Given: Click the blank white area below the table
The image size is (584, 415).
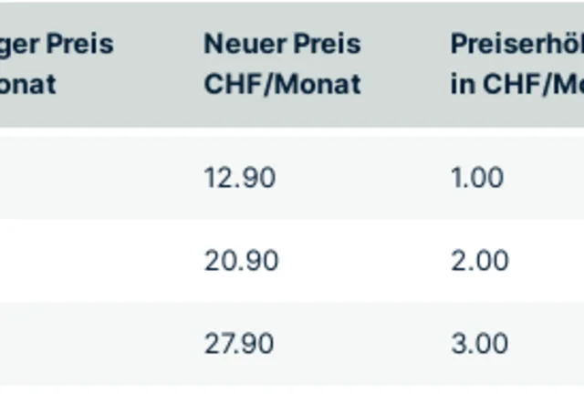Looking at the screenshot, I should click(292, 399).
